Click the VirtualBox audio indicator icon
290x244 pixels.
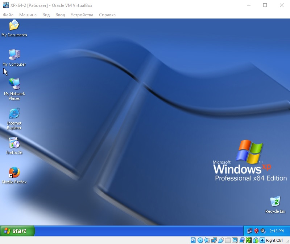coord(207,240)
